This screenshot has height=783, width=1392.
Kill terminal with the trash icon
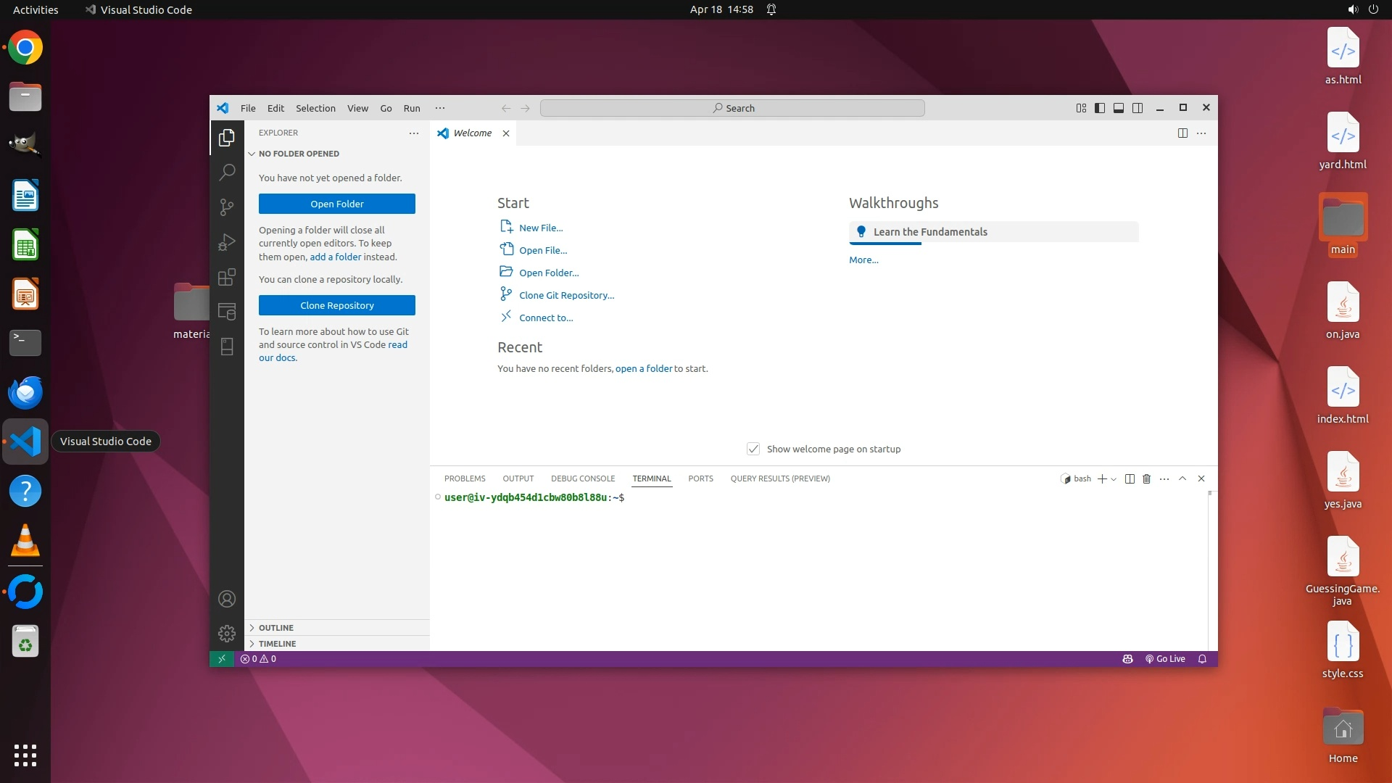[x=1147, y=478]
